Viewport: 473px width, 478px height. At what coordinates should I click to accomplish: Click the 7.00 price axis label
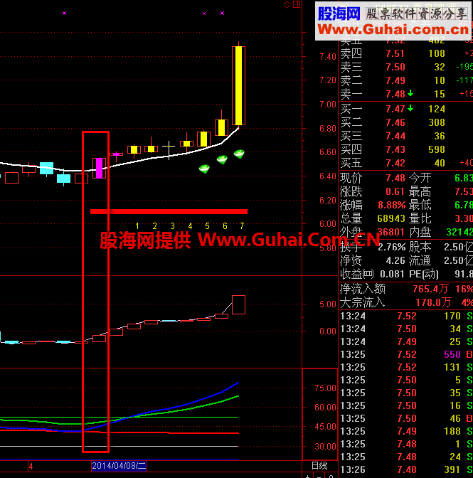click(328, 105)
